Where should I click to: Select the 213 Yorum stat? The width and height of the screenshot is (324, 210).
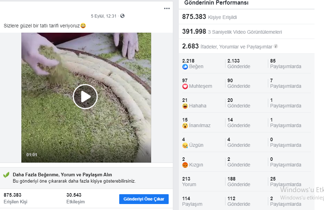pyautogui.click(x=189, y=182)
